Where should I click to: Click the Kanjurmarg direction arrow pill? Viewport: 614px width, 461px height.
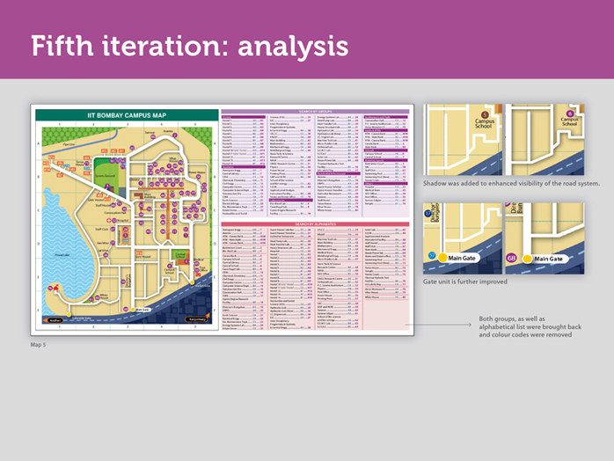(x=197, y=318)
